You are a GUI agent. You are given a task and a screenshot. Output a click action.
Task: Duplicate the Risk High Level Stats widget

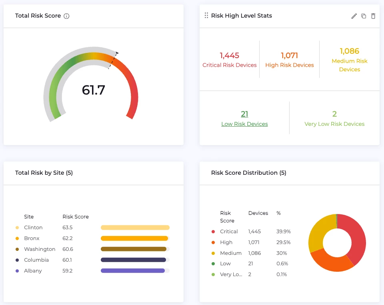click(364, 16)
